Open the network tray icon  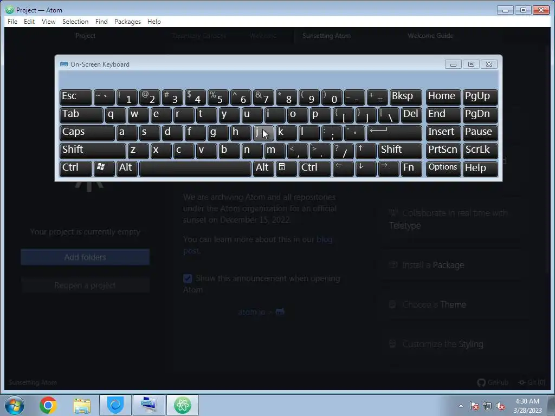click(x=487, y=406)
